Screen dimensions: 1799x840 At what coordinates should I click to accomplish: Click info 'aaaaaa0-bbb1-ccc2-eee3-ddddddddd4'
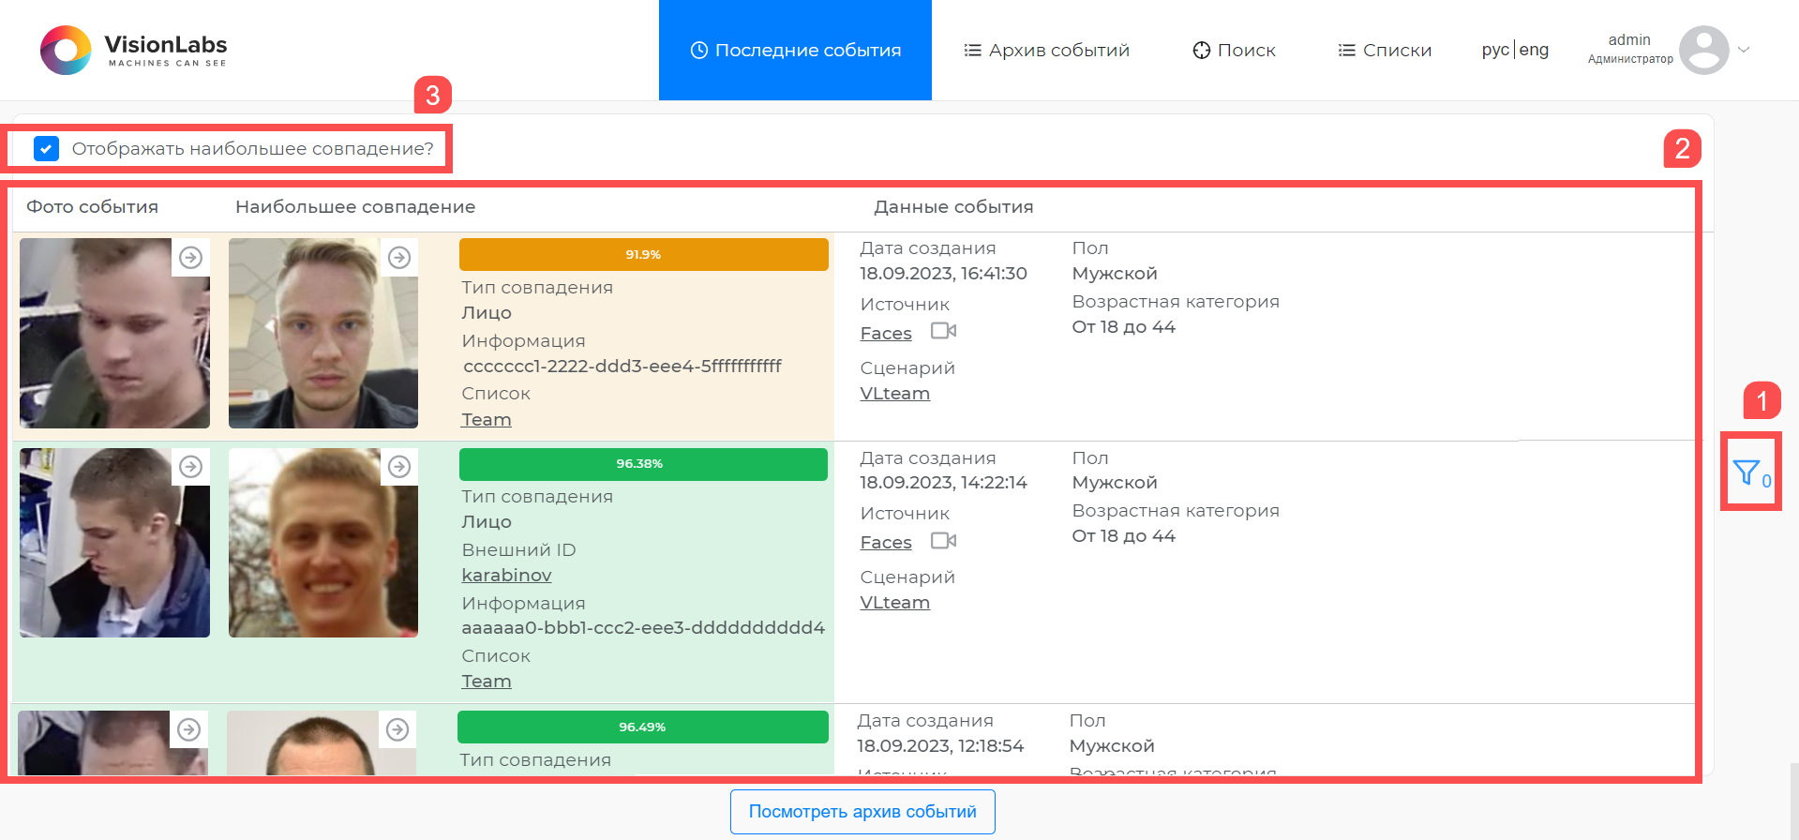pos(643,628)
